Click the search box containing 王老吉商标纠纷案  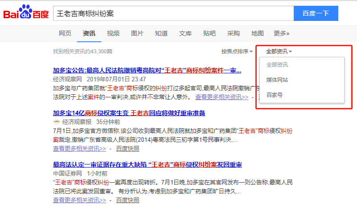(172, 13)
